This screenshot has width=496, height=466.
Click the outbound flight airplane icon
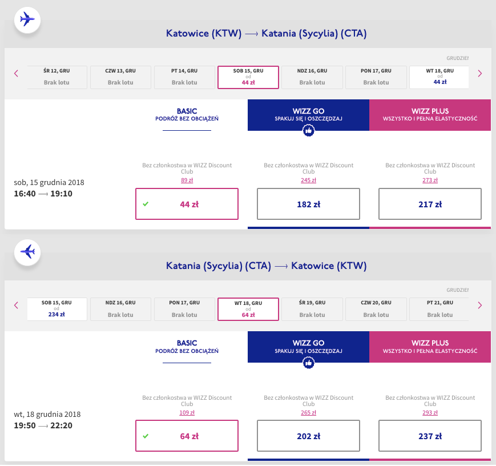[x=27, y=19]
